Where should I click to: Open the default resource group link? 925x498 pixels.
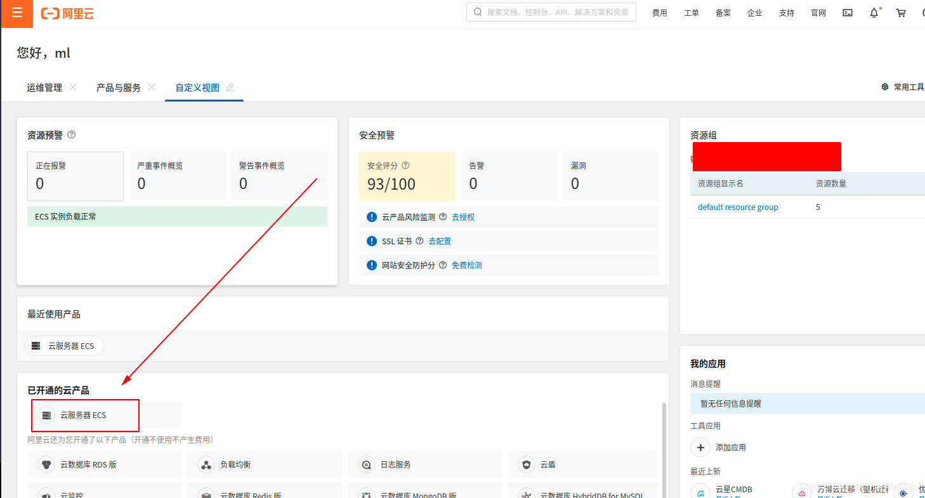tap(738, 207)
